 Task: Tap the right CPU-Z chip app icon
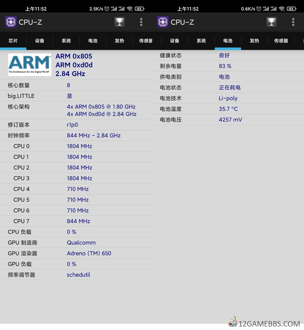pyautogui.click(x=163, y=22)
